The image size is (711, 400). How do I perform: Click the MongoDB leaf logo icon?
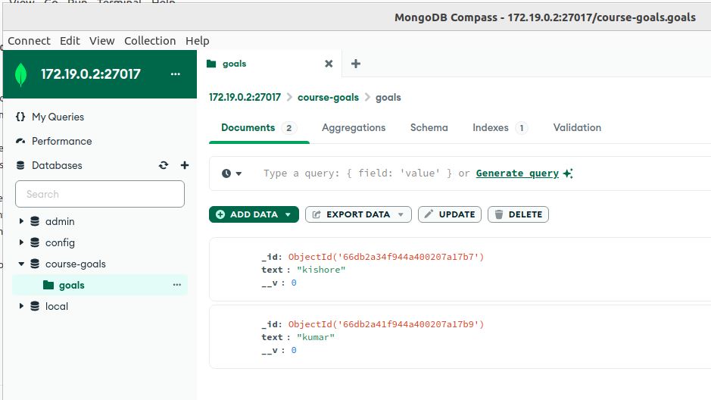(x=21, y=74)
